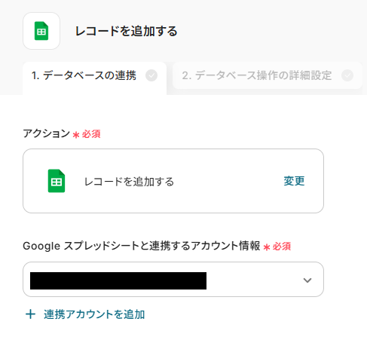The width and height of the screenshot is (367, 337).
Task: Click the アクション field label
Action: coord(46,133)
